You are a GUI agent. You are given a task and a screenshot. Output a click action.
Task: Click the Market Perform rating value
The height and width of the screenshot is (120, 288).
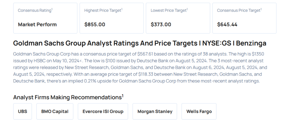click(x=37, y=25)
